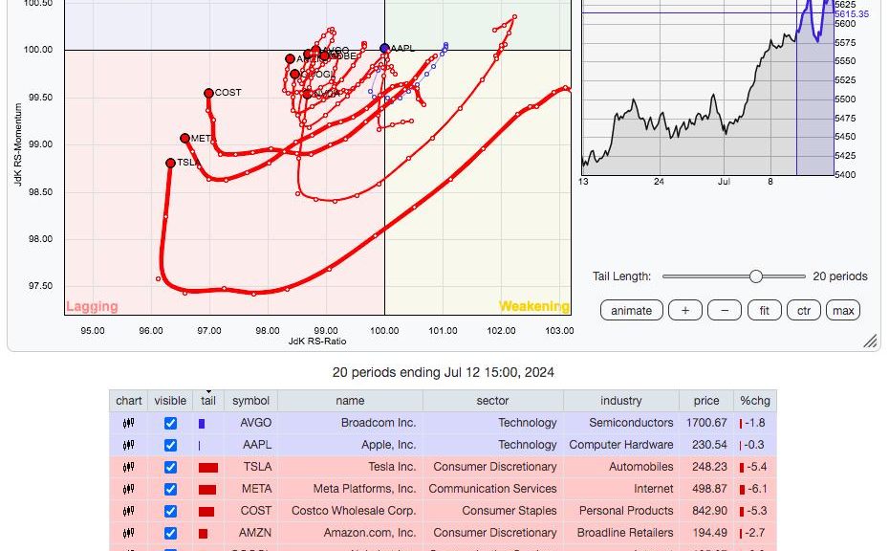Image resolution: width=889 pixels, height=551 pixels.
Task: Click the sector cell 'Communication Services'
Action: tap(492, 489)
